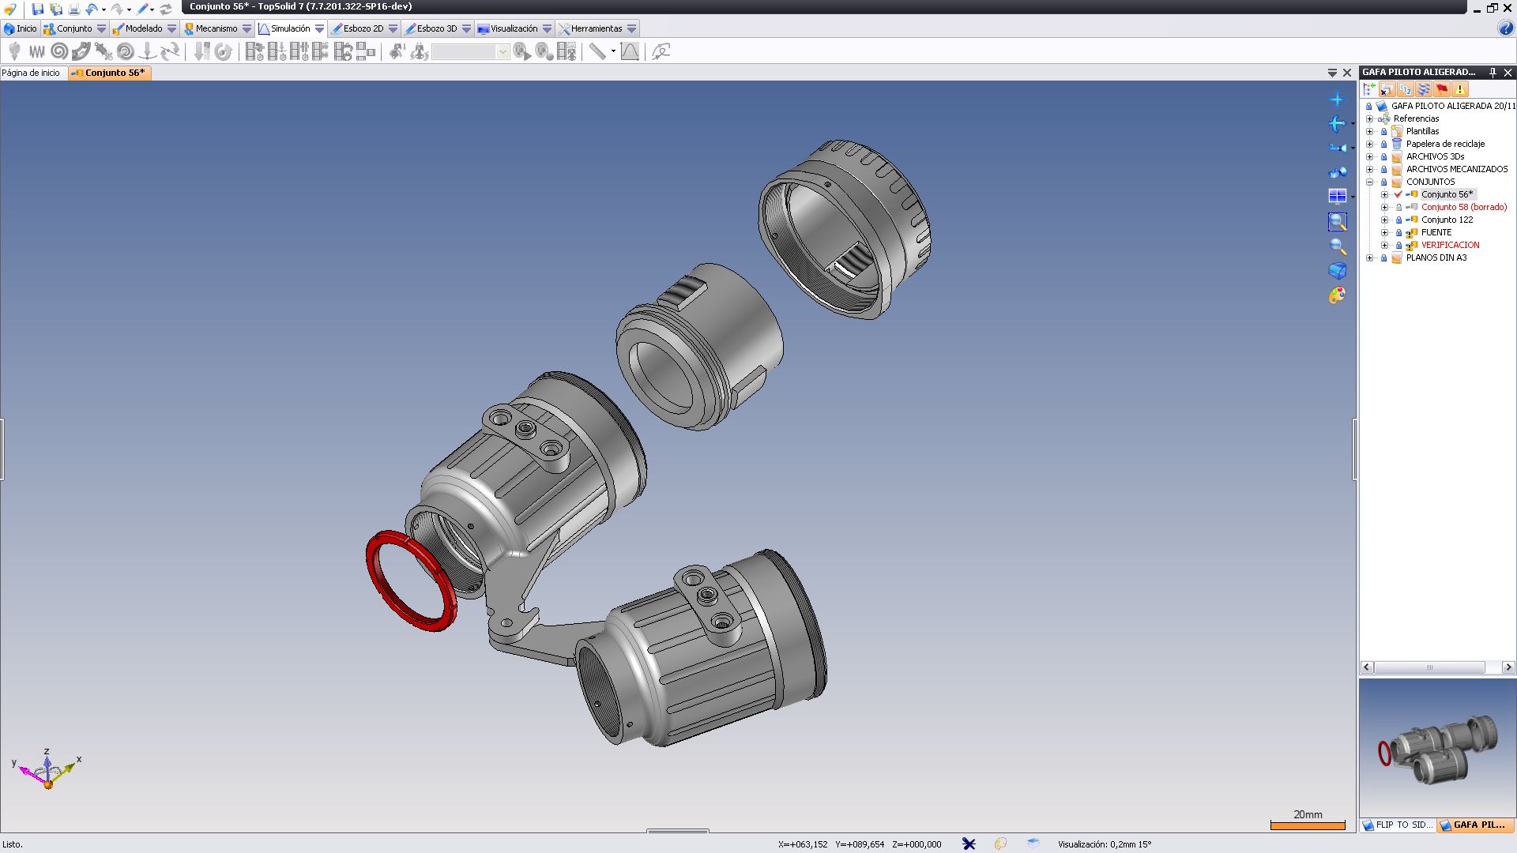Collapse the CONJUNTOS folder
Image resolution: width=1517 pixels, height=853 pixels.
[1369, 182]
